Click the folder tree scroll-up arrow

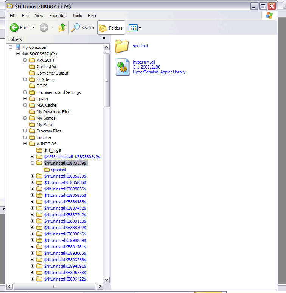(107, 47)
